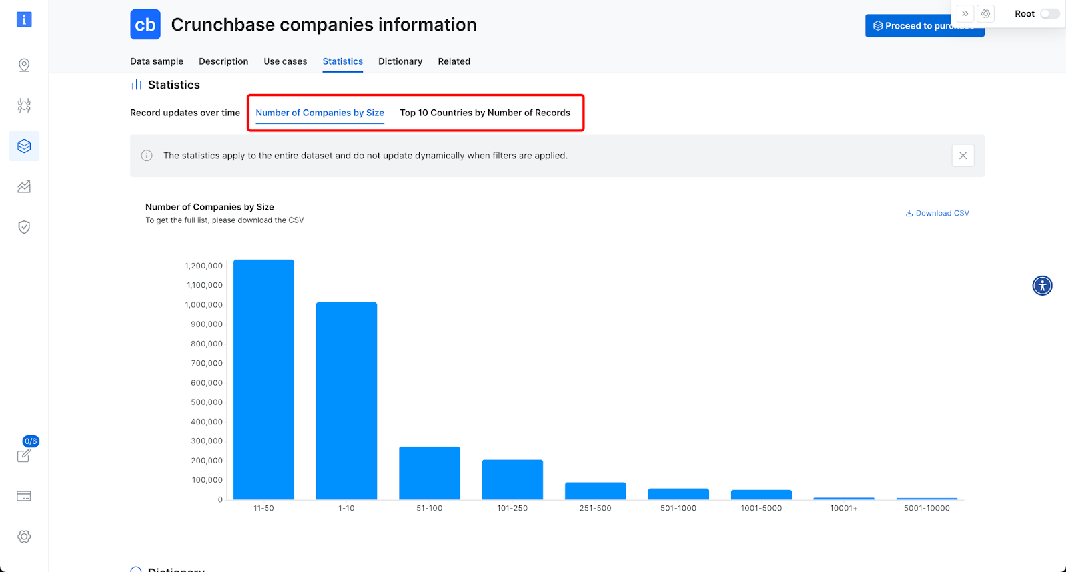Click the 101-250 bar in the chart
The height and width of the screenshot is (572, 1066).
[512, 480]
